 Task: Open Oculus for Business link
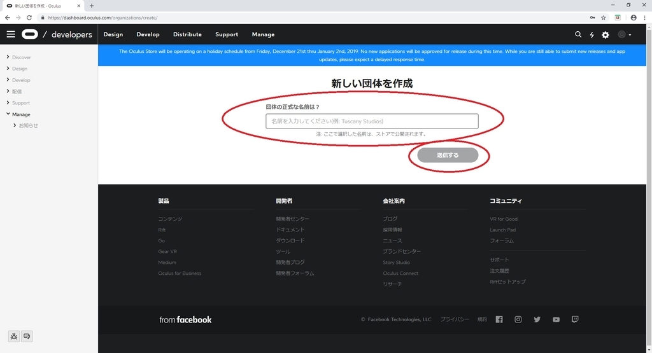[180, 273]
